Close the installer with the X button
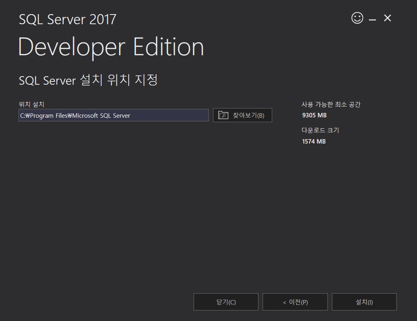This screenshot has width=417, height=321. pos(388,18)
